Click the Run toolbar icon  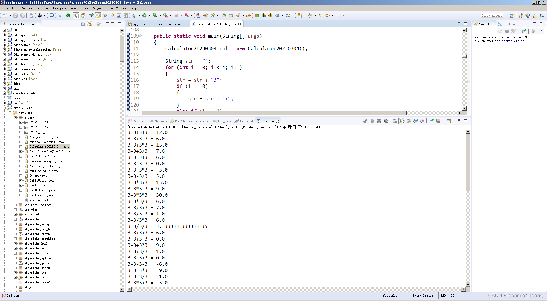click(x=145, y=15)
